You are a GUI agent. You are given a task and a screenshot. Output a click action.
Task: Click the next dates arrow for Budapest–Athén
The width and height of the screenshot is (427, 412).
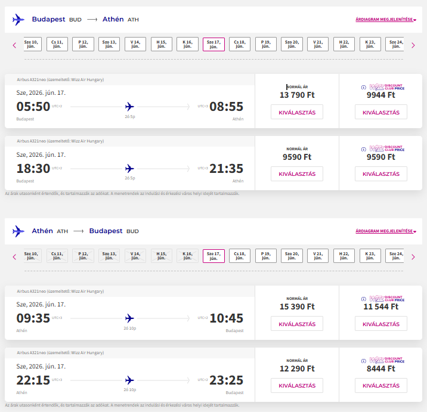point(413,45)
